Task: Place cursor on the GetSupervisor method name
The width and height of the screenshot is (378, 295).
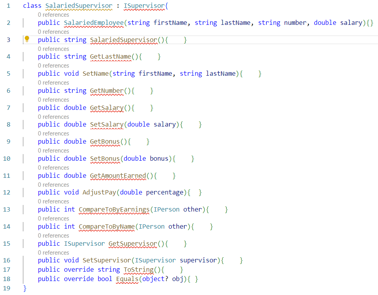Action: [133, 244]
